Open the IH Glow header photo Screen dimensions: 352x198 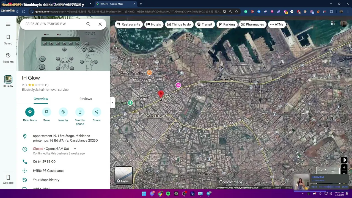point(63,43)
